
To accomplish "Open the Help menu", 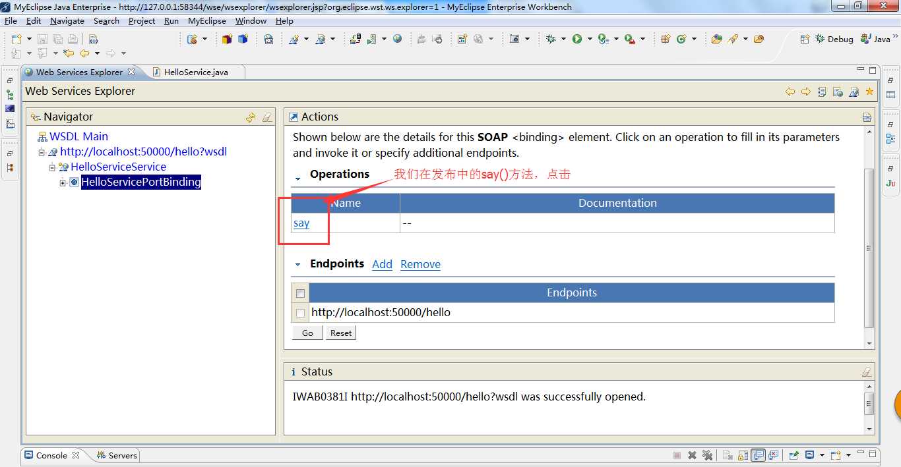I will pyautogui.click(x=284, y=21).
